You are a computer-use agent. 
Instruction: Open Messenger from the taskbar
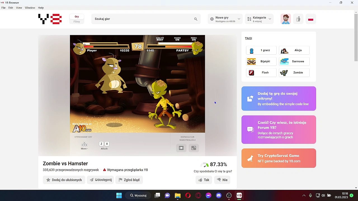[x=208, y=195]
